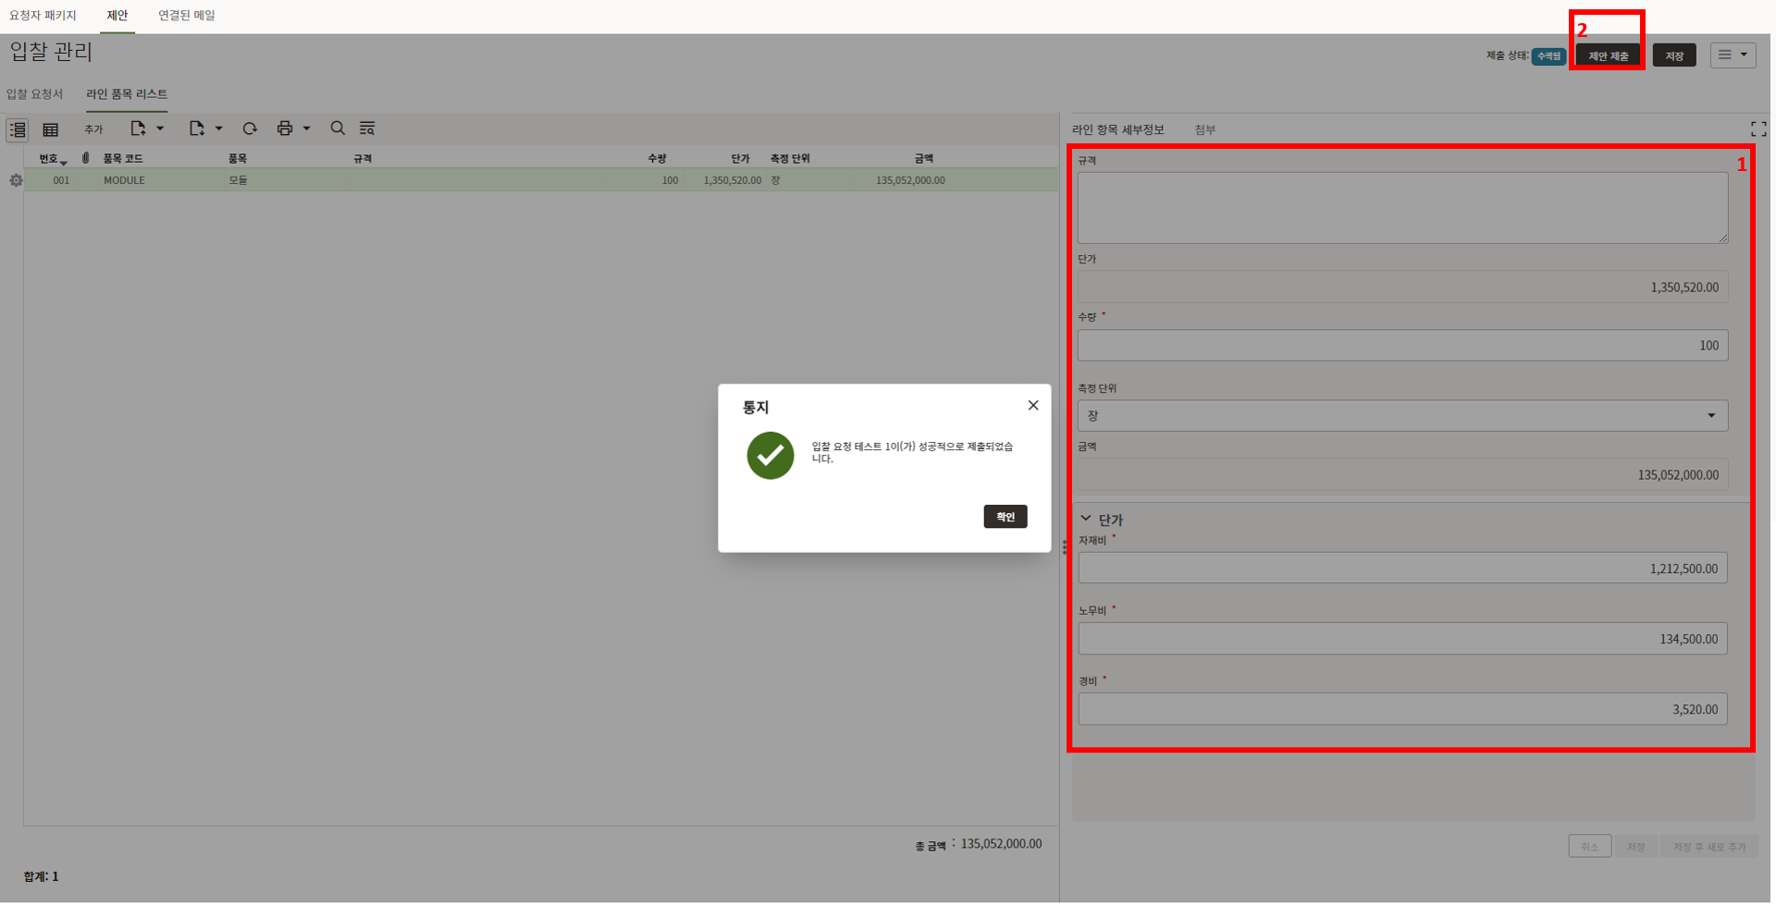The image size is (1776, 906).
Task: Click the advanced filter list-search icon
Action: (367, 129)
